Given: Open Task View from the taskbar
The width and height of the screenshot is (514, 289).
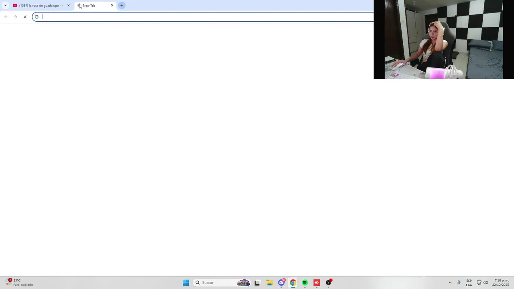Looking at the screenshot, I should (257, 283).
